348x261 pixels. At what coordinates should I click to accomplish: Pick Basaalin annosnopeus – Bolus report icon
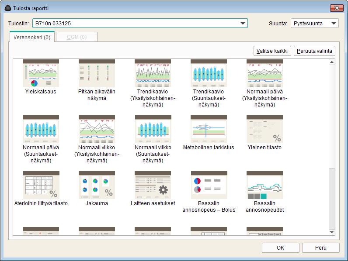pos(209,185)
